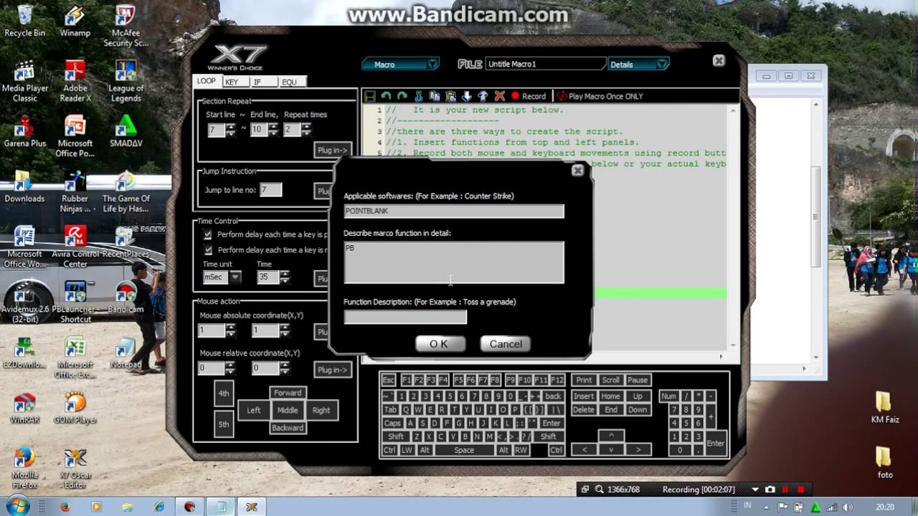Viewport: 918px width, 516px height.
Task: Click Start line stepper arrows
Action: tap(230, 130)
